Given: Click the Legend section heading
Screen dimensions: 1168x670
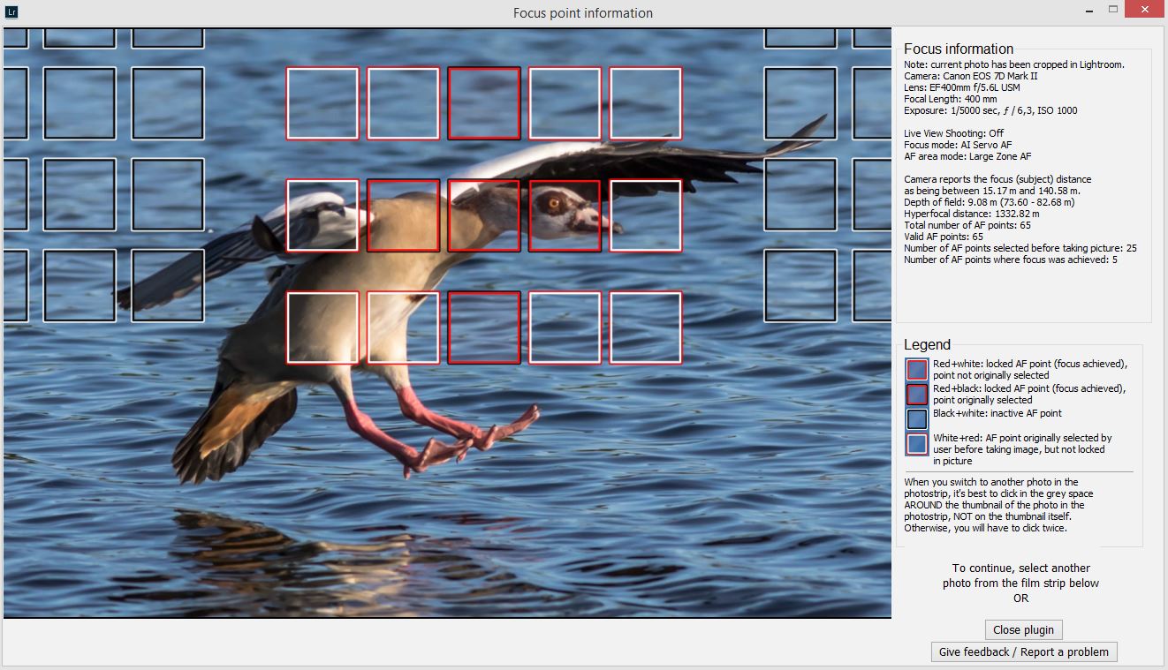Looking at the screenshot, I should click(927, 344).
